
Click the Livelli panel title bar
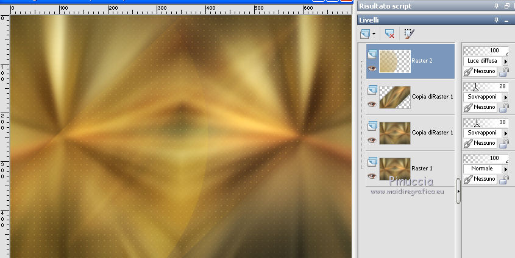pyautogui.click(x=436, y=20)
